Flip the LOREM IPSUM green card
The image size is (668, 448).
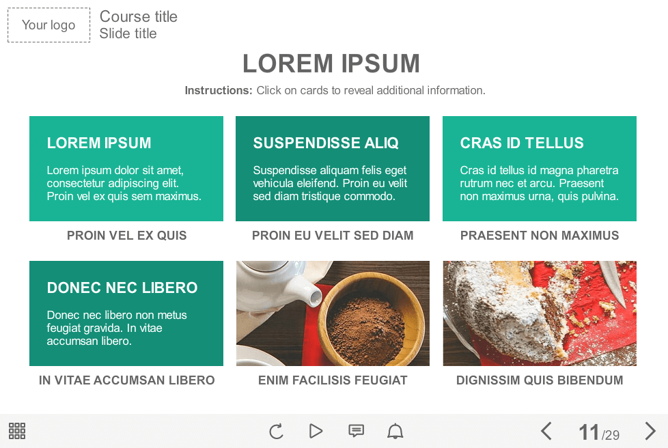click(x=126, y=169)
